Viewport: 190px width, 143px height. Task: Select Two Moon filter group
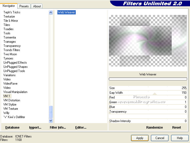pyautogui.click(x=10, y=54)
